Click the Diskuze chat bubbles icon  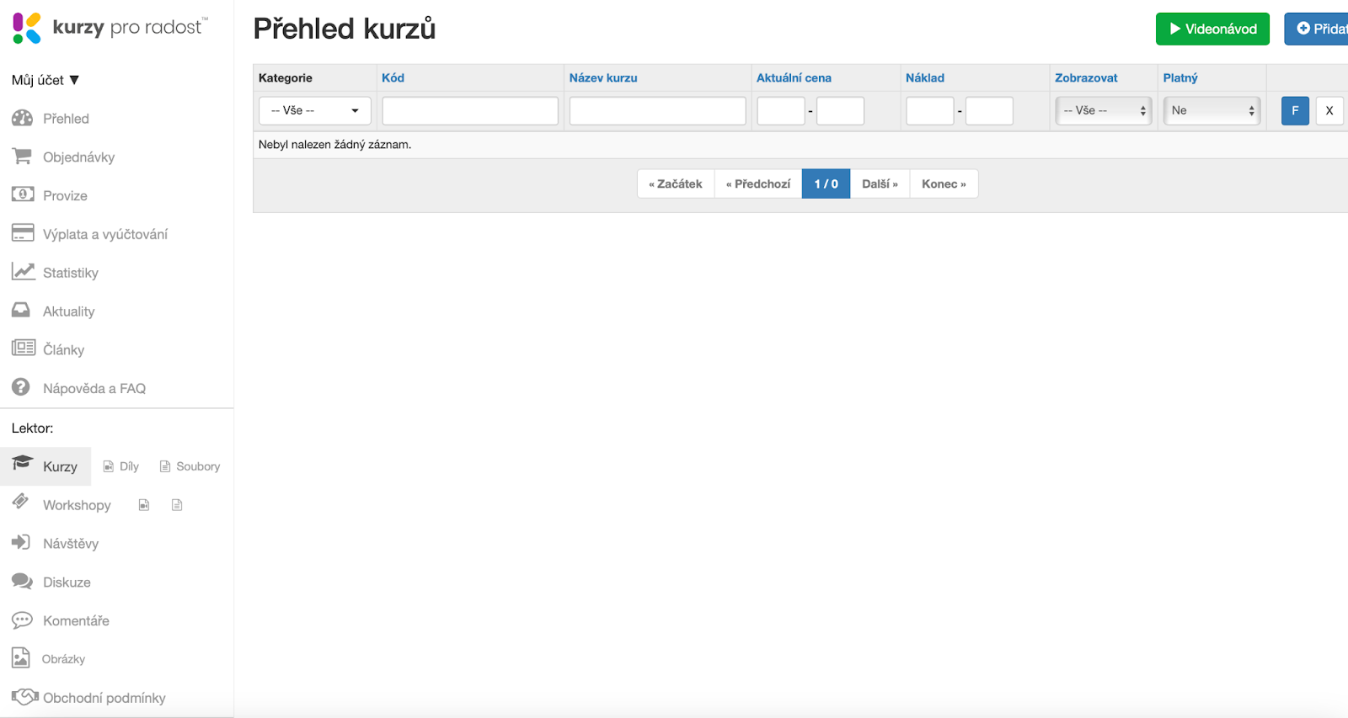point(22,581)
